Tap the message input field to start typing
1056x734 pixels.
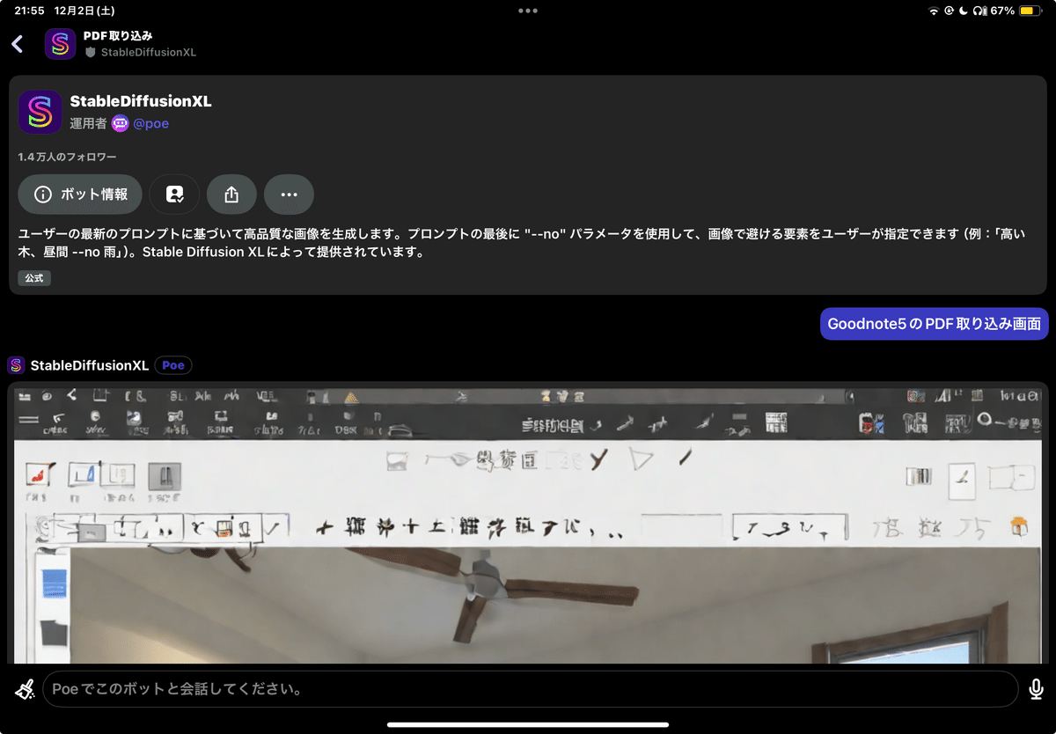click(528, 688)
